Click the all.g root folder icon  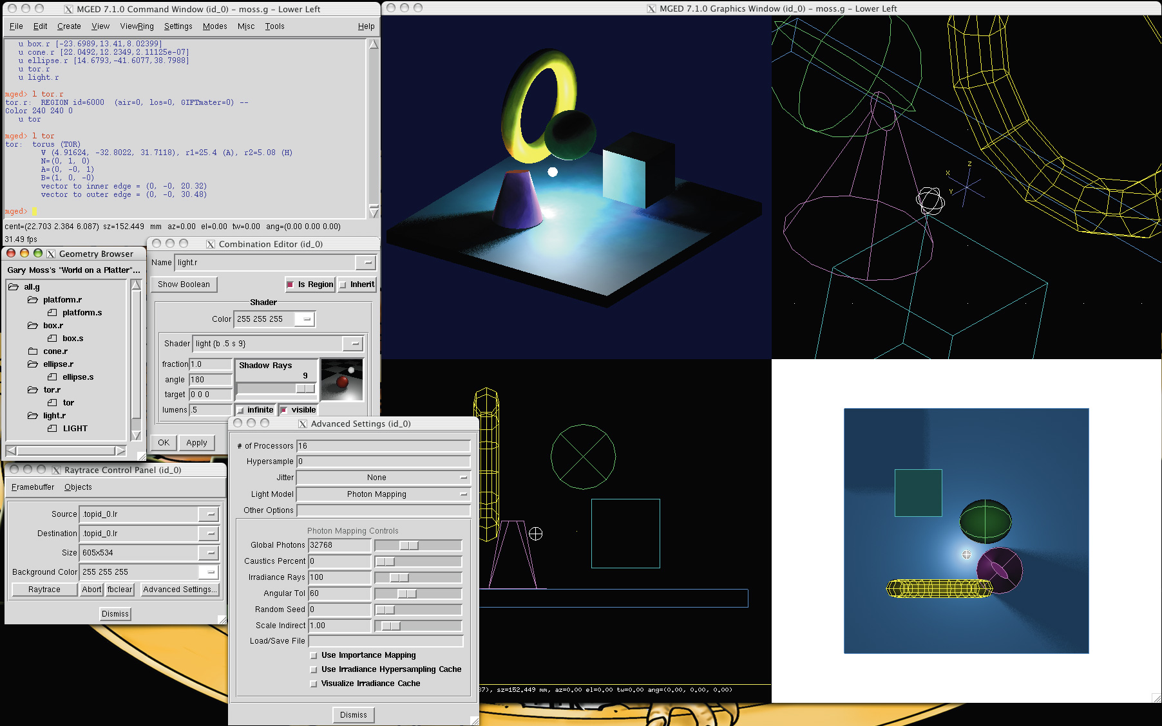[14, 287]
